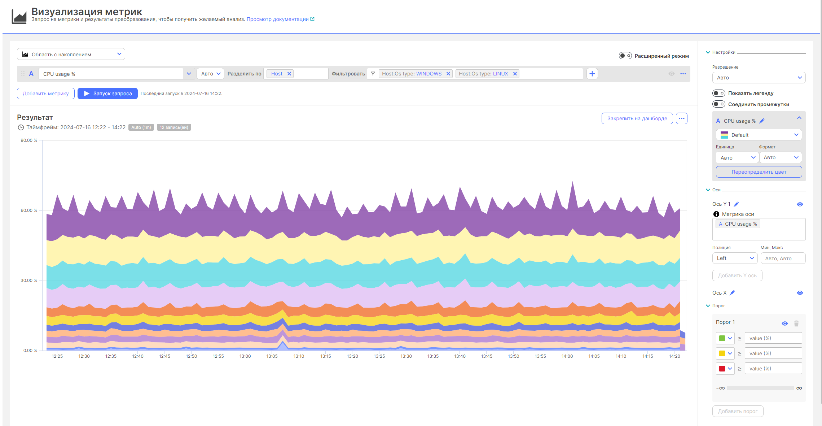The height and width of the screenshot is (426, 822).
Task: Open the Область с накоплением chart type dropdown
Action: click(x=71, y=54)
